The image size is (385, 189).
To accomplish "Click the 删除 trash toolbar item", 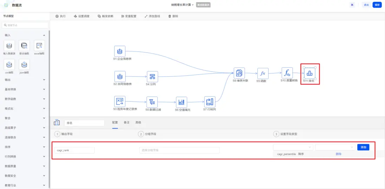I will click(x=173, y=16).
